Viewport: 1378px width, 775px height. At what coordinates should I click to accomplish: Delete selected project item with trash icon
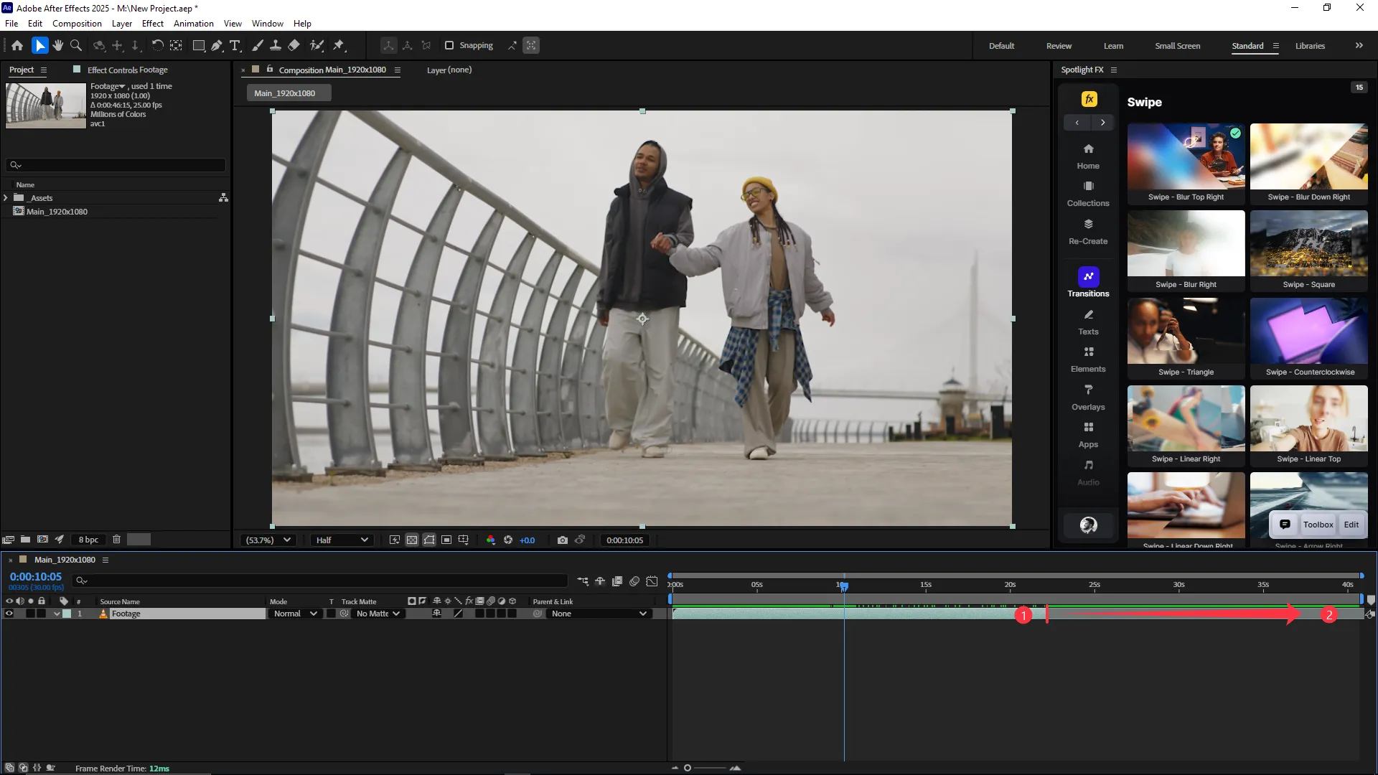click(116, 540)
